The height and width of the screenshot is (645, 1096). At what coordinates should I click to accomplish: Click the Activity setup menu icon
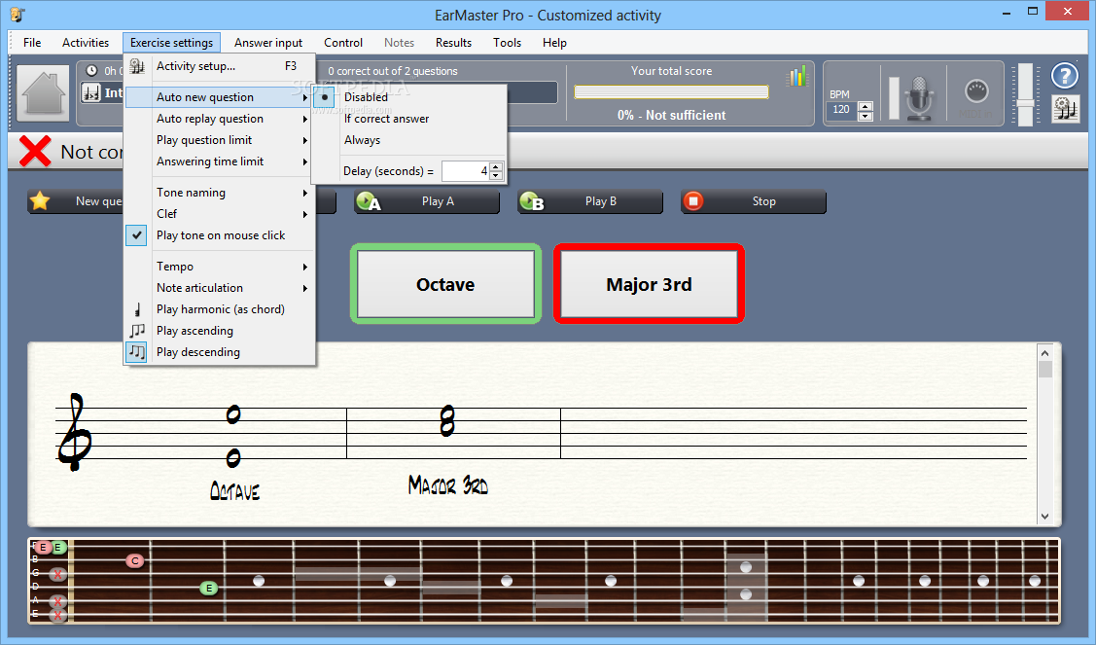137,66
